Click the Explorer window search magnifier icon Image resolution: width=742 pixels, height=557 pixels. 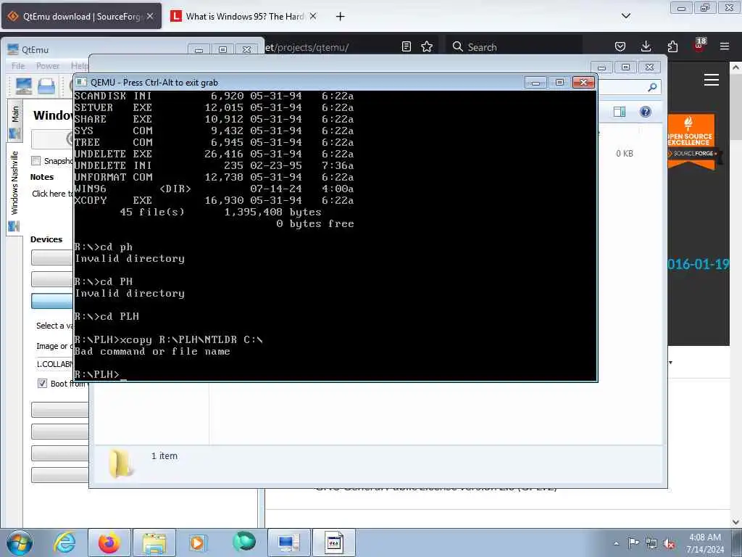click(x=652, y=87)
